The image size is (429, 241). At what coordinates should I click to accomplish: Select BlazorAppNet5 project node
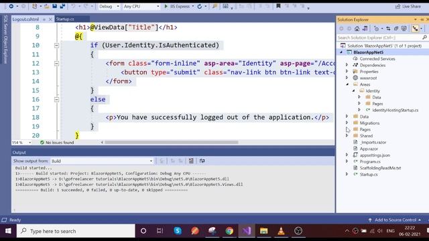[x=368, y=52]
